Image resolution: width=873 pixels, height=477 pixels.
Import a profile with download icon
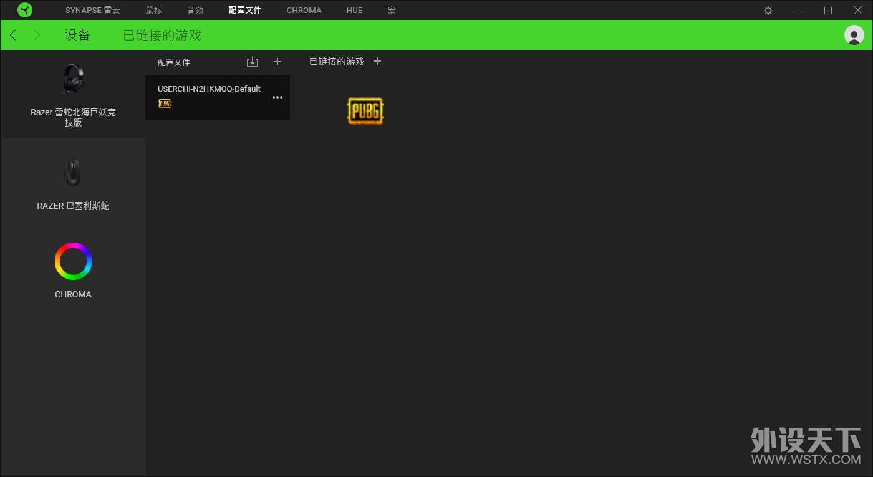252,62
